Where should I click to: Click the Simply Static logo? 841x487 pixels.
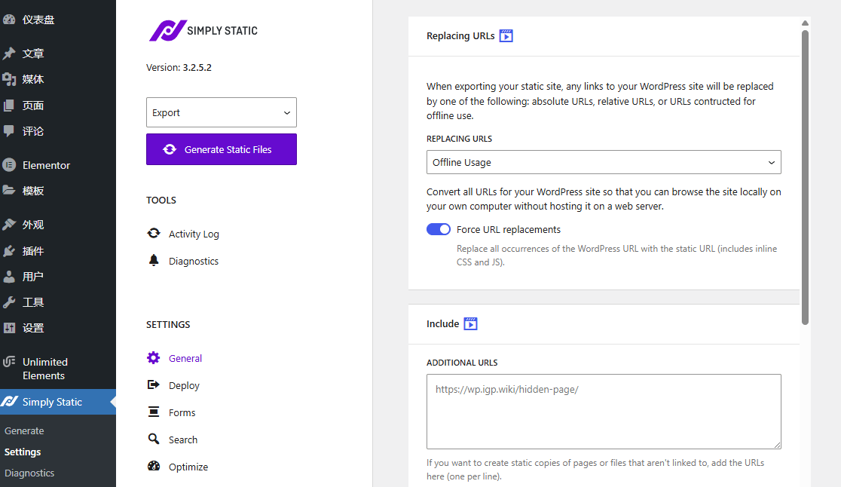tap(203, 31)
